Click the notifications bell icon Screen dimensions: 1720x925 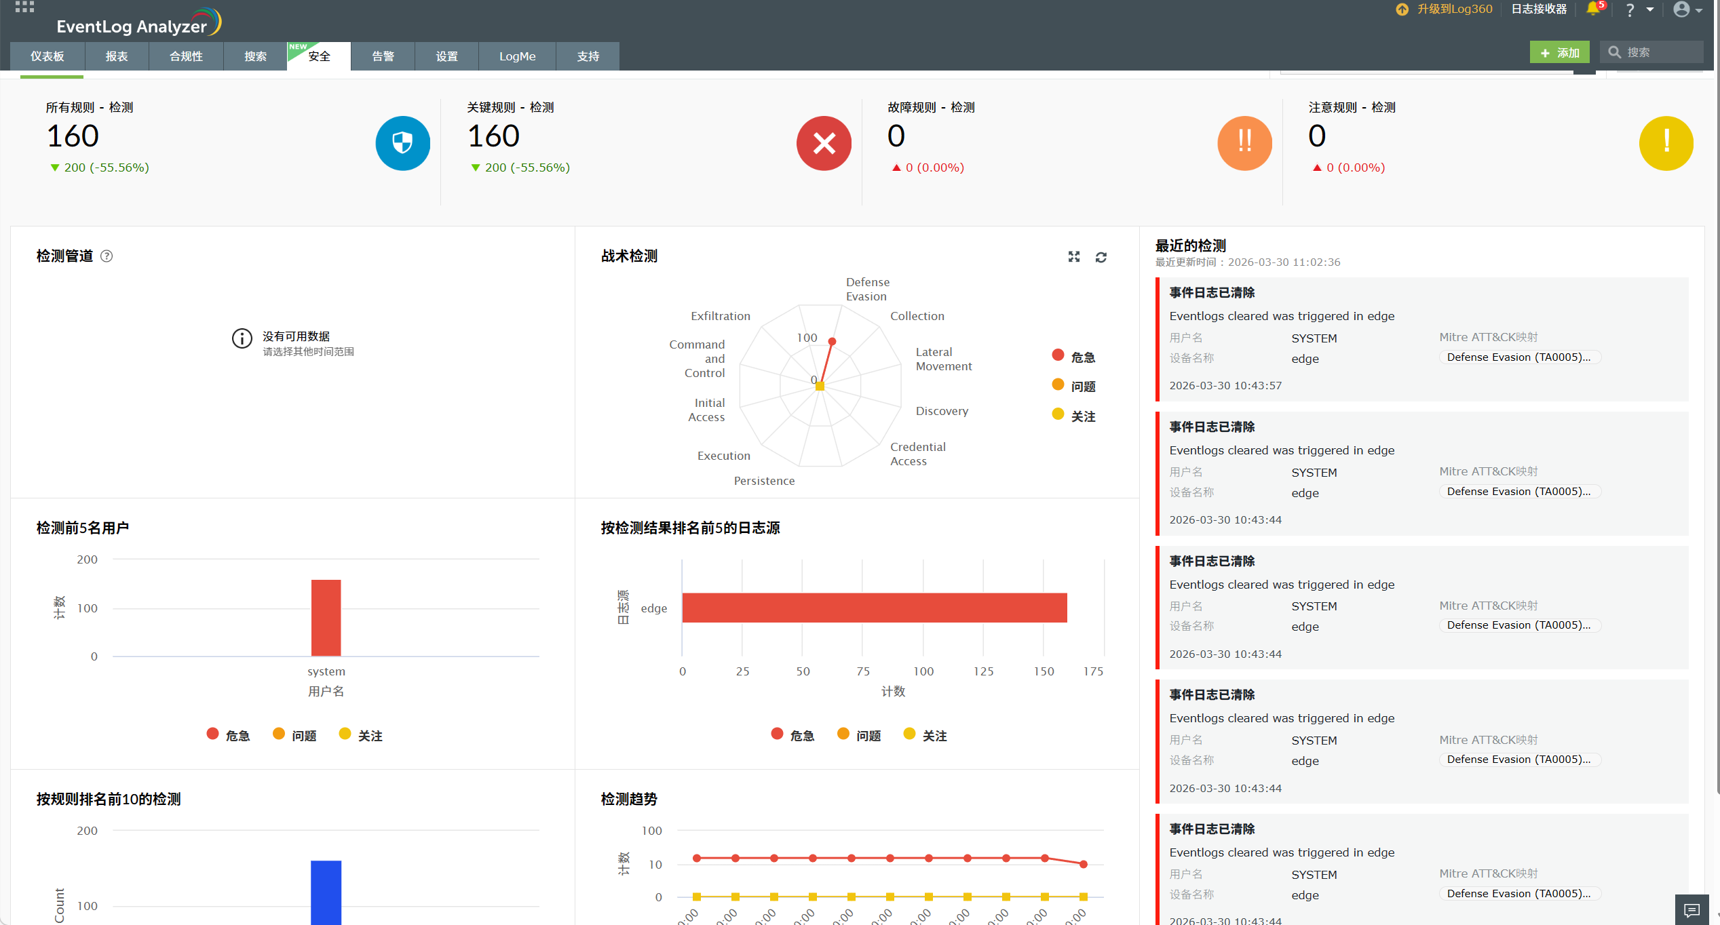pos(1592,9)
